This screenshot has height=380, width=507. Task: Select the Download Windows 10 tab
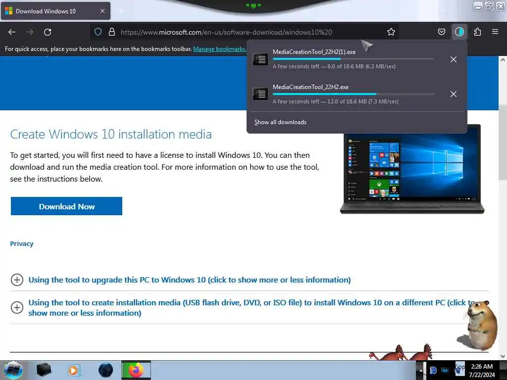click(55, 11)
